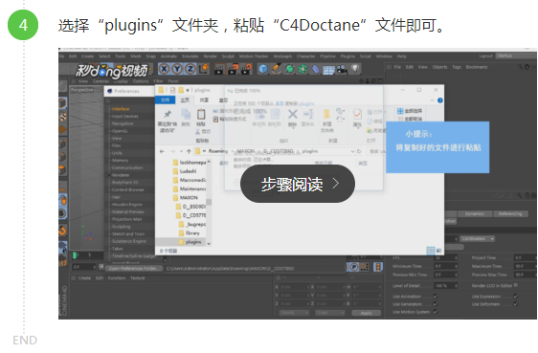Screen dimensions: 538x353
Task: Open Cinema 4D Plugins menu
Action: pyautogui.click(x=347, y=56)
